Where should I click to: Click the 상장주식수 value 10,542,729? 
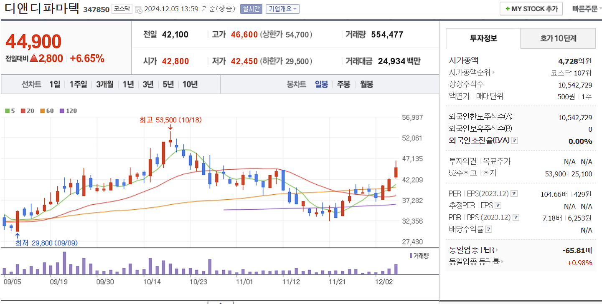coord(575,85)
